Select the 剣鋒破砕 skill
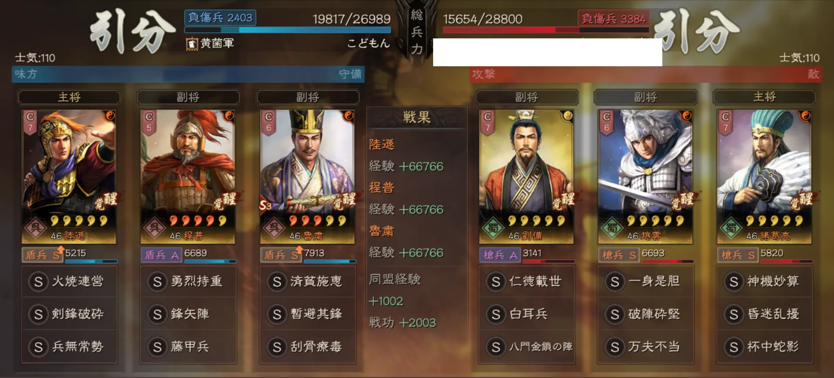The image size is (834, 378). [69, 314]
